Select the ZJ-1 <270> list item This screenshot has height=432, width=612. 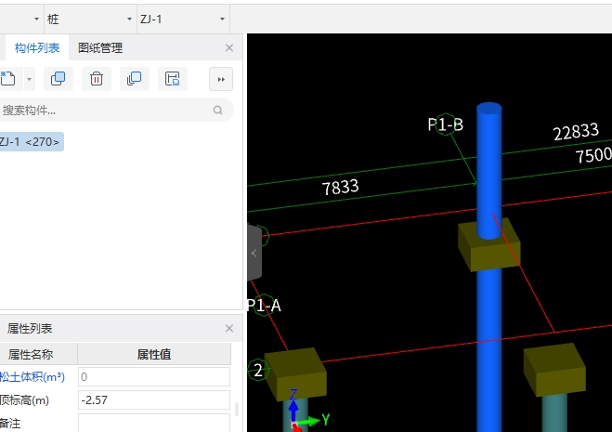[x=32, y=142]
